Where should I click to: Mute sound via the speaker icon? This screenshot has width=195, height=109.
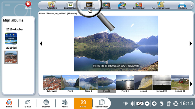(x=133, y=104)
